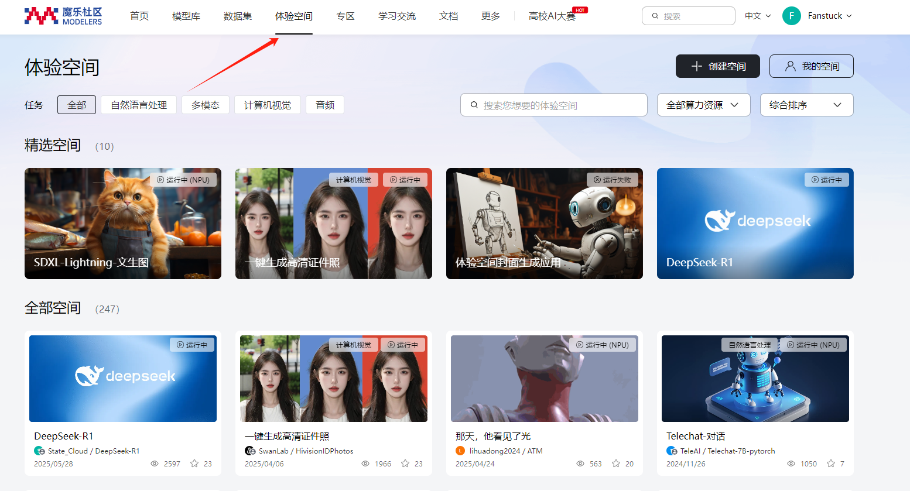The image size is (910, 491).
Task: Open the 更多 menu in navigation
Action: click(x=491, y=16)
